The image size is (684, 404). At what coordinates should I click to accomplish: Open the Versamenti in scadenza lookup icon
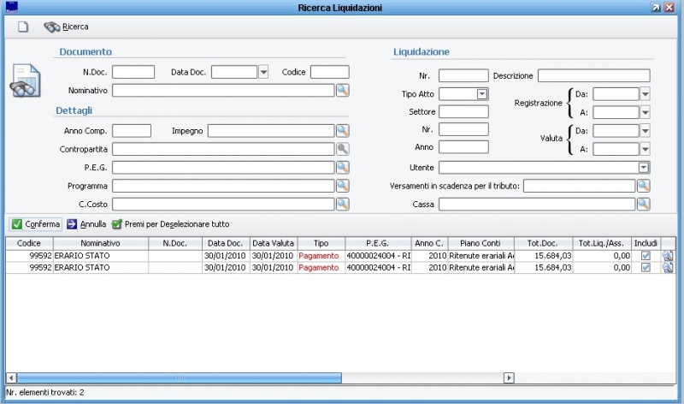point(643,186)
